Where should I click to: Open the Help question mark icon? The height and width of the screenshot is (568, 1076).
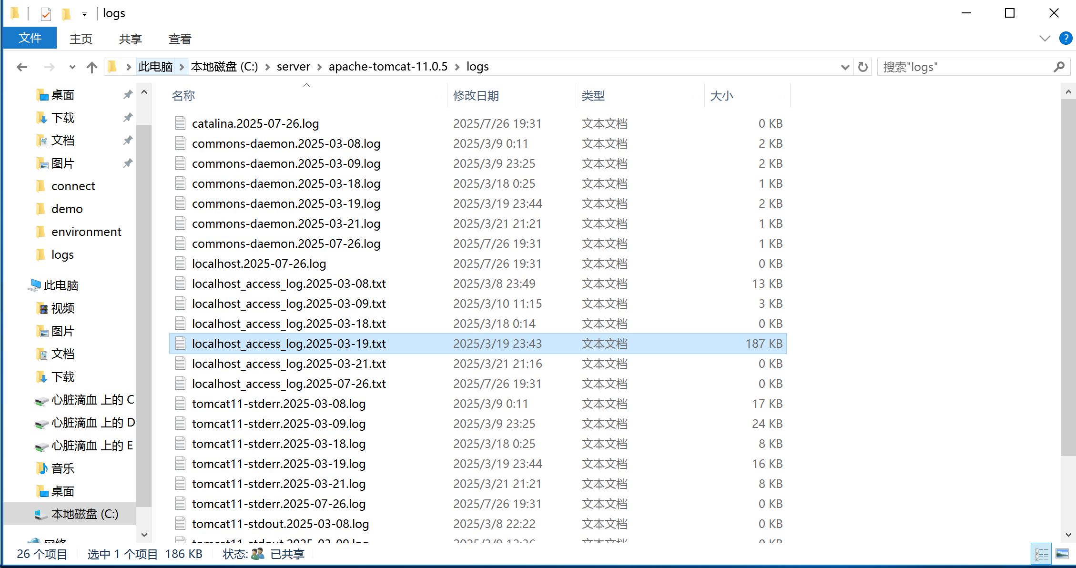pyautogui.click(x=1066, y=39)
